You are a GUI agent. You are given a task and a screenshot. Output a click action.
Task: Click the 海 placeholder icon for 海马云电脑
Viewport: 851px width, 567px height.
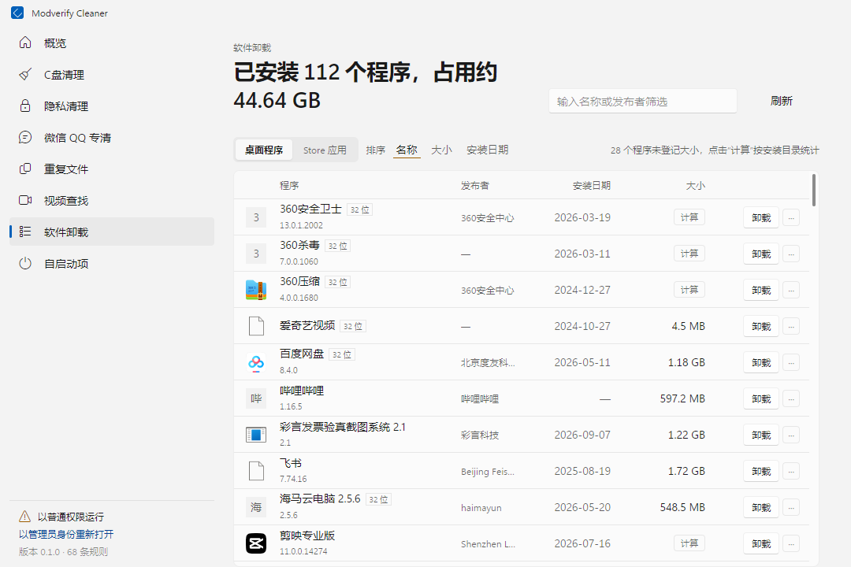pos(256,507)
